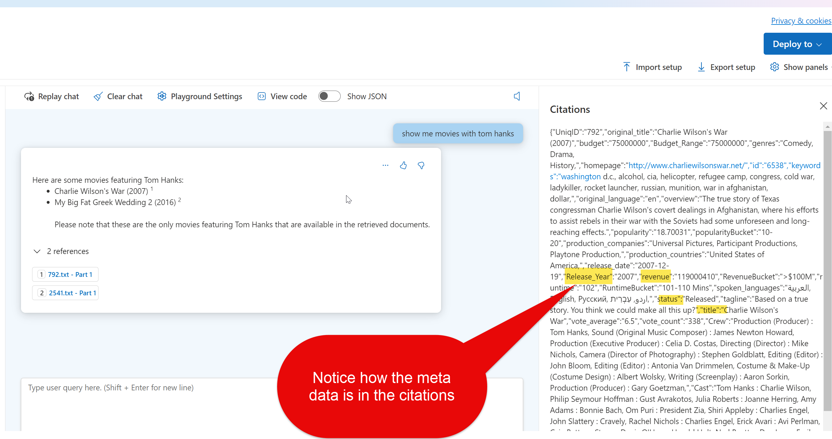The width and height of the screenshot is (832, 439).
Task: Click Show panels text
Action: (806, 67)
